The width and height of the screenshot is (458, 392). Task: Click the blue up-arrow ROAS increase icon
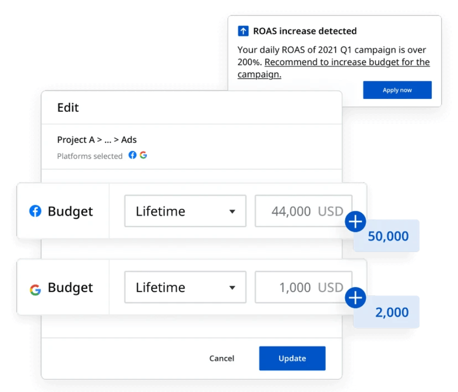(243, 31)
